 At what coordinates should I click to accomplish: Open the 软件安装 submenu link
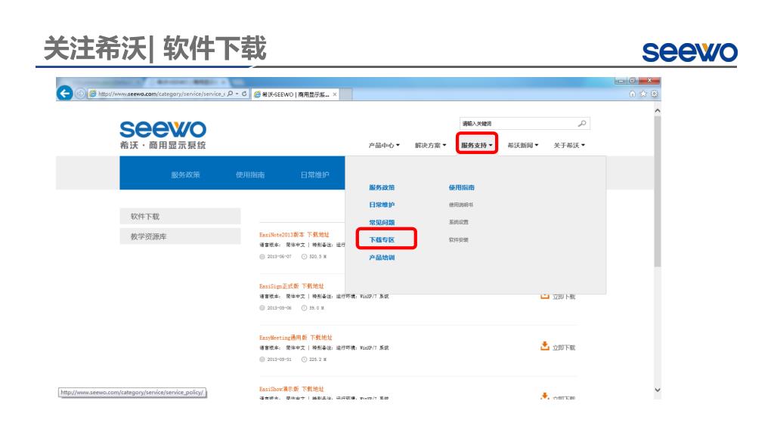(x=459, y=239)
